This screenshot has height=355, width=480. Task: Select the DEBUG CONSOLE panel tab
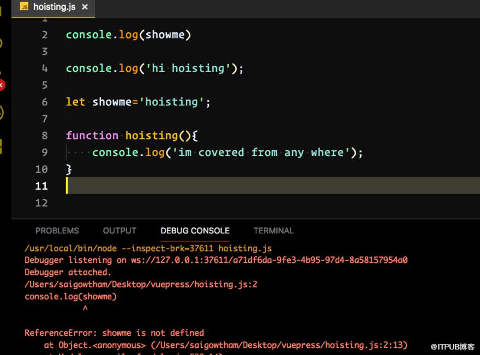[195, 231]
